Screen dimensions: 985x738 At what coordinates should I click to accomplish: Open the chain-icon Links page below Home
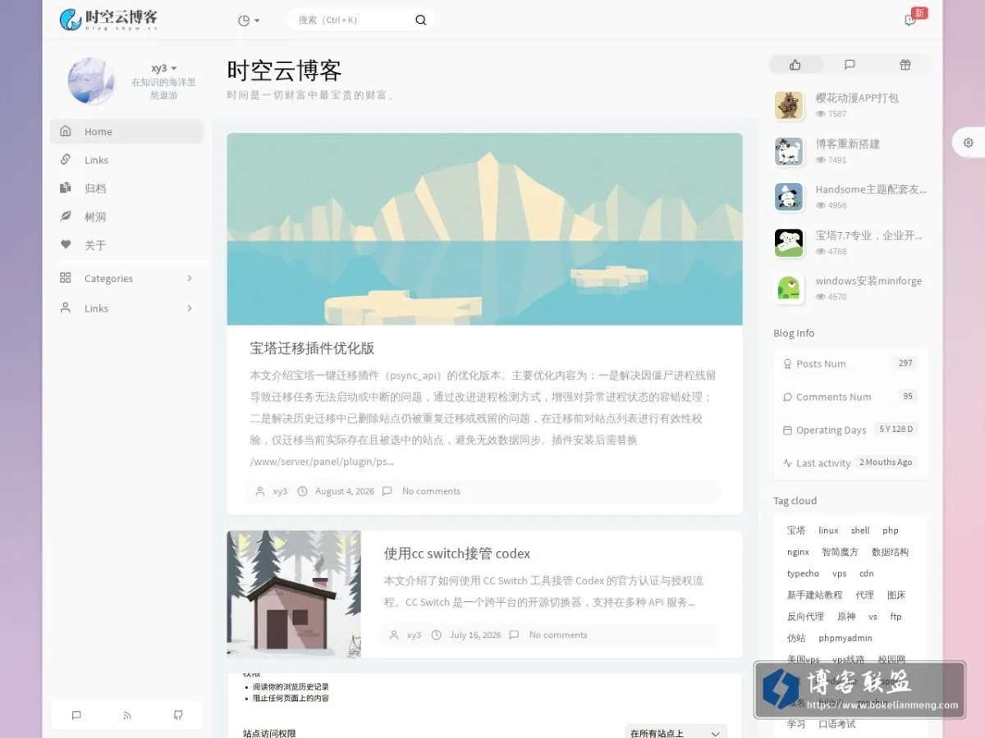pyautogui.click(x=126, y=160)
